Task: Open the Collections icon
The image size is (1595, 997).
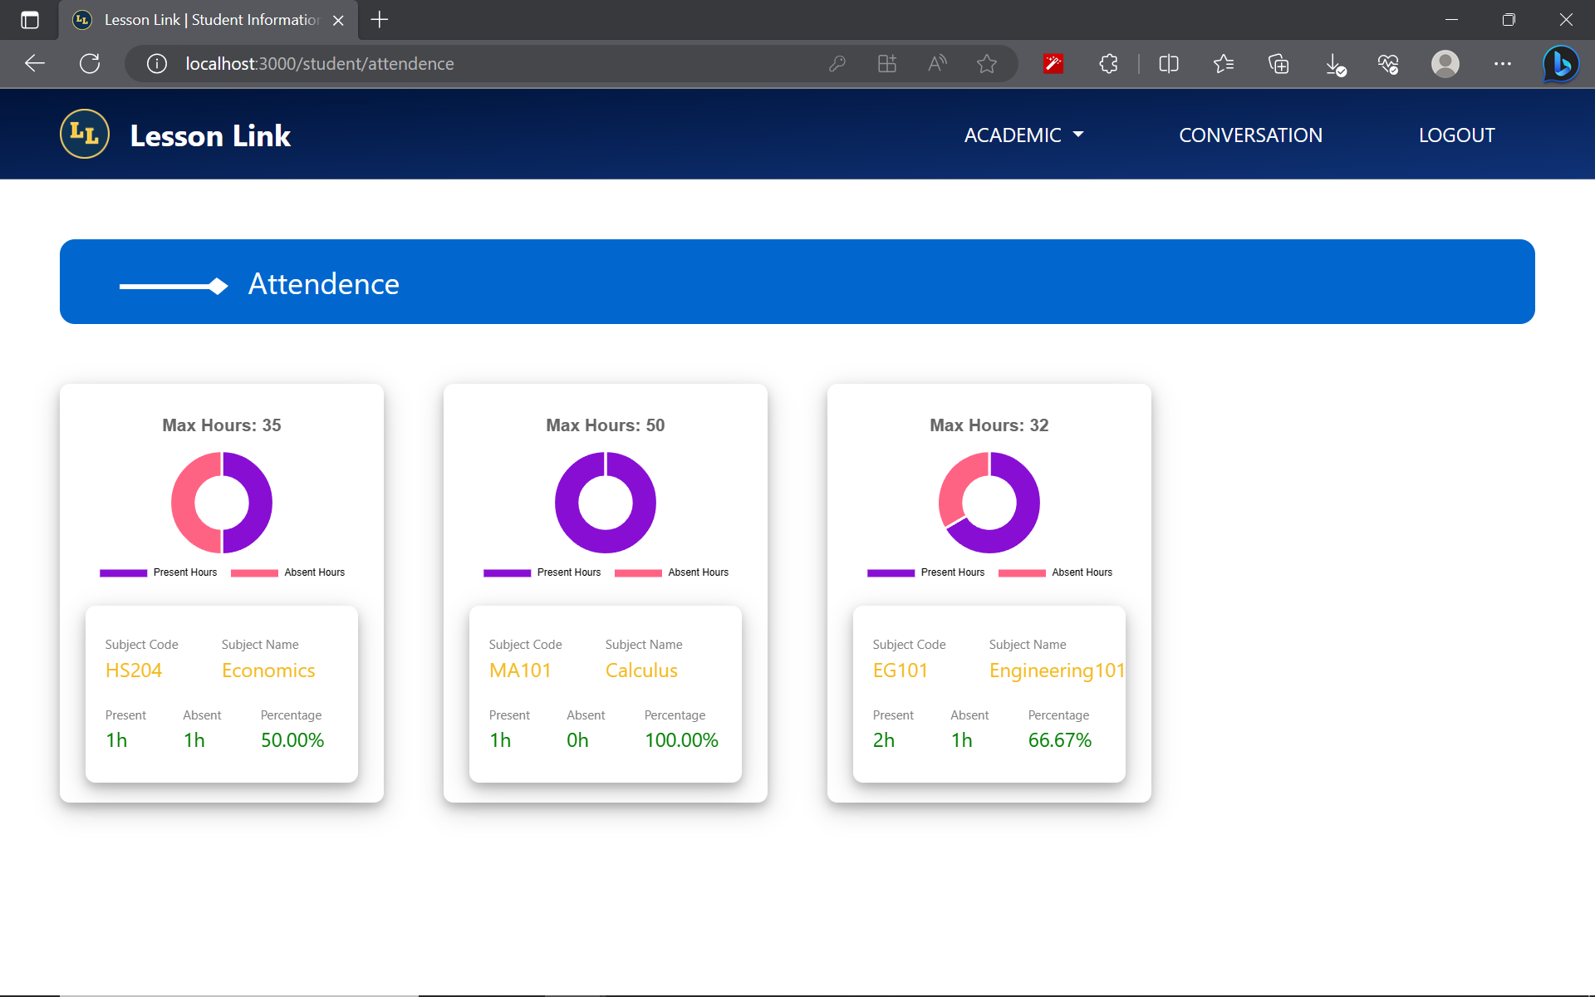Action: point(1278,64)
